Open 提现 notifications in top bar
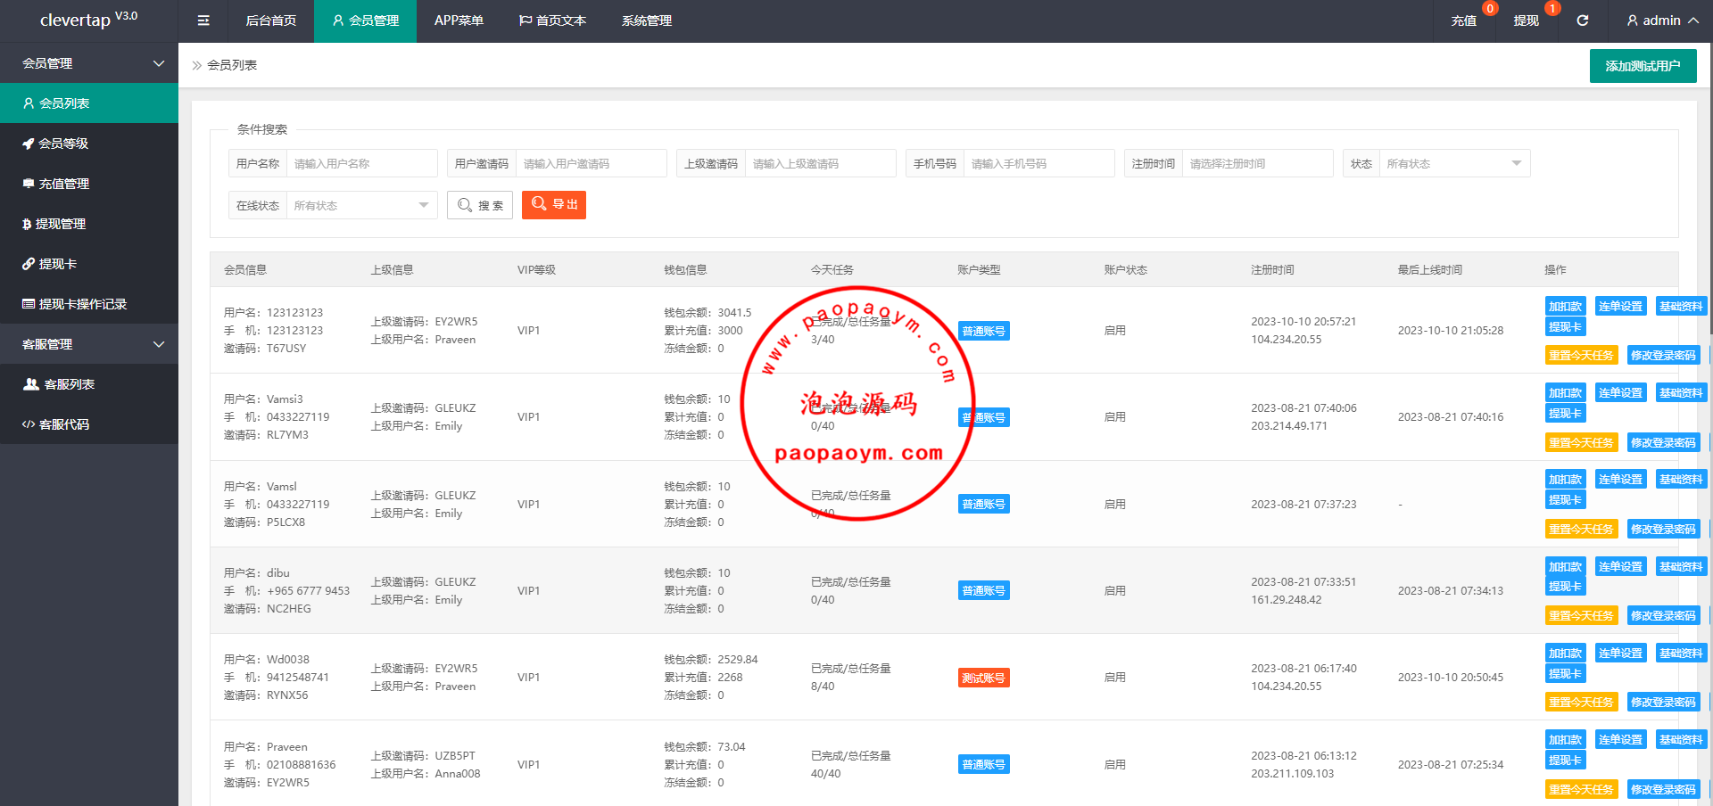Screen dimensions: 1713x806 1526,21
